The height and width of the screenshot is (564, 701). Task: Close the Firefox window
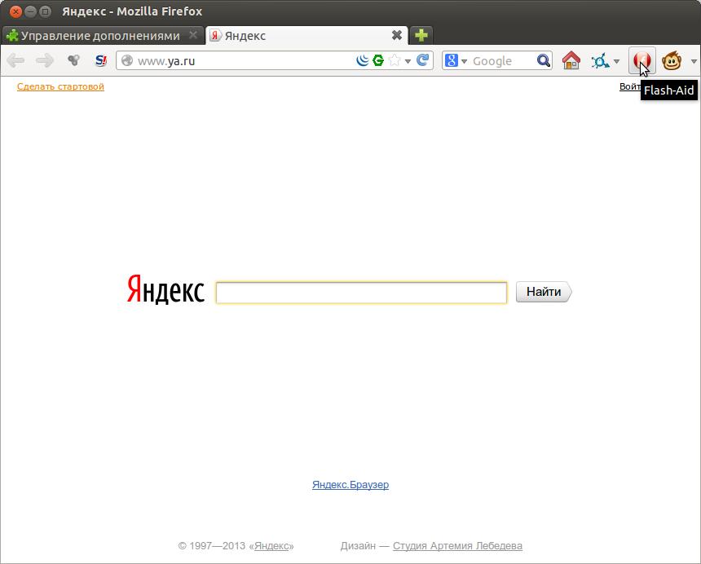pos(15,11)
